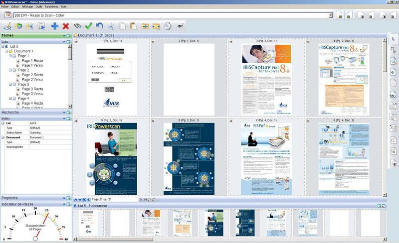Click the scissors cut icon
This screenshot has height=243, width=399.
pyautogui.click(x=111, y=26)
